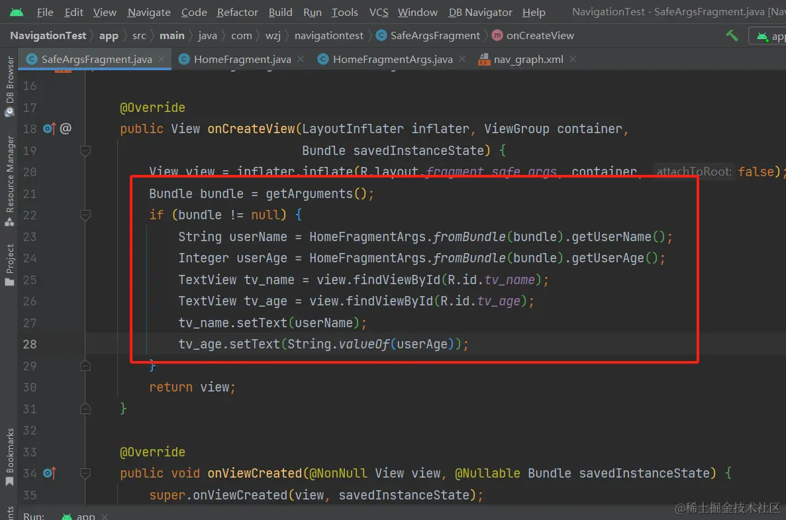Open the Code menu
Screen dimensions: 786x520
[194, 12]
